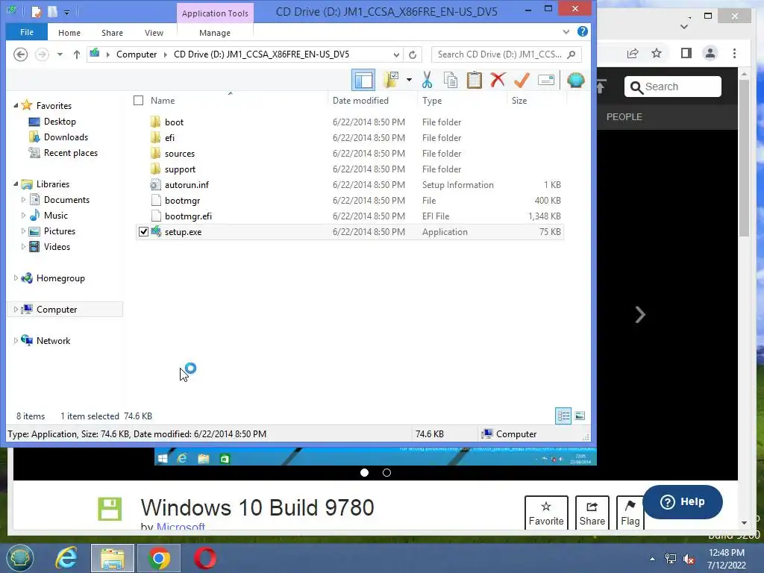Switch to the Home ribbon tab

(69, 33)
